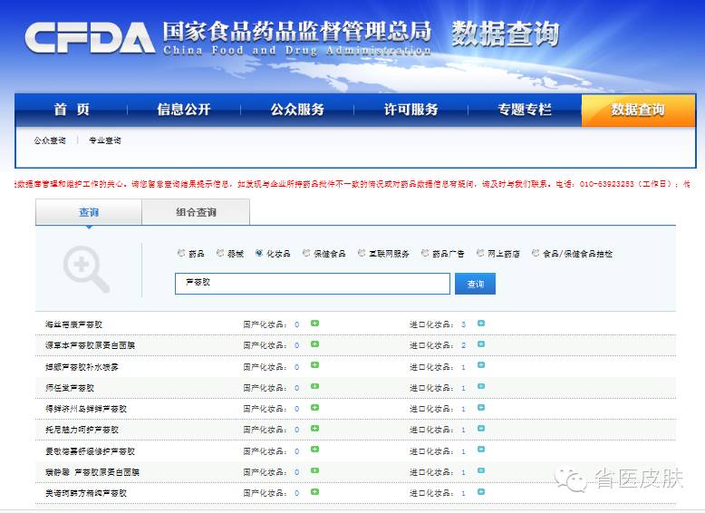Select the 药品 radio button

181,253
